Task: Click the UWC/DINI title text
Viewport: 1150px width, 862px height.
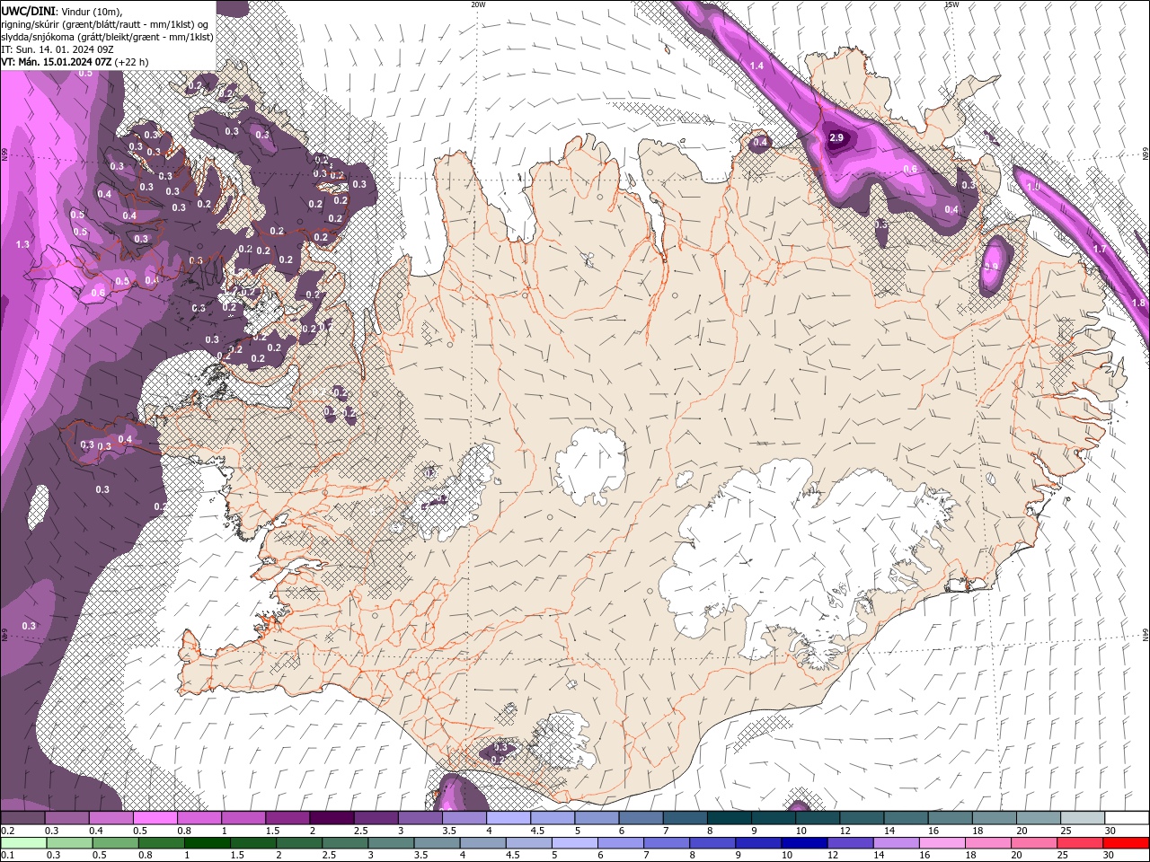Action: [29, 11]
